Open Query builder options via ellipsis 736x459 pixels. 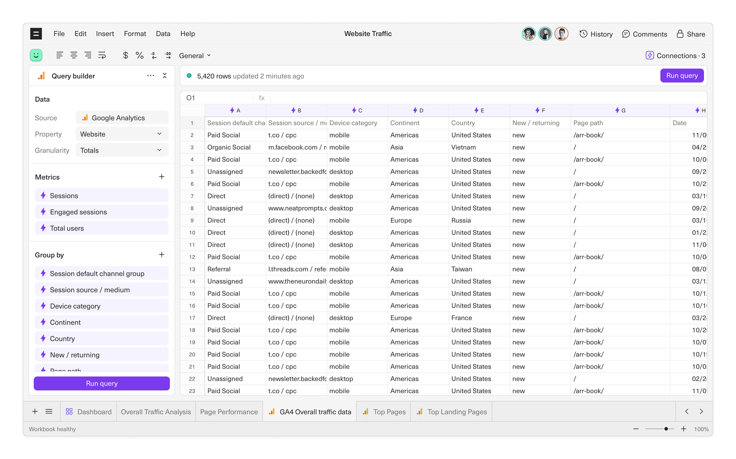[151, 76]
